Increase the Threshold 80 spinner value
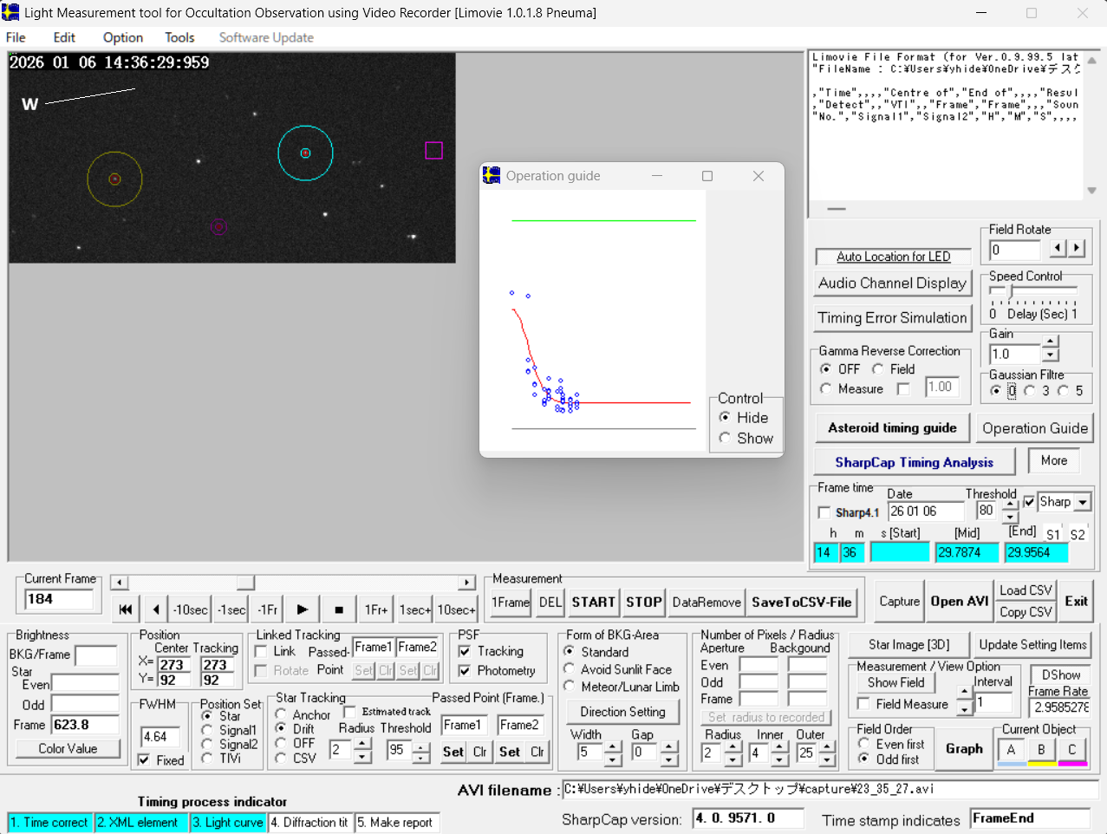This screenshot has height=834, width=1107. coord(1010,505)
